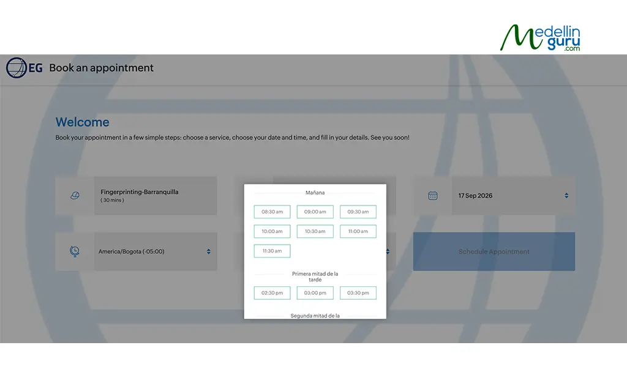Screen dimensions: 627x367
Task: Click the up-down arrows on the time zone field
Action: [208, 251]
